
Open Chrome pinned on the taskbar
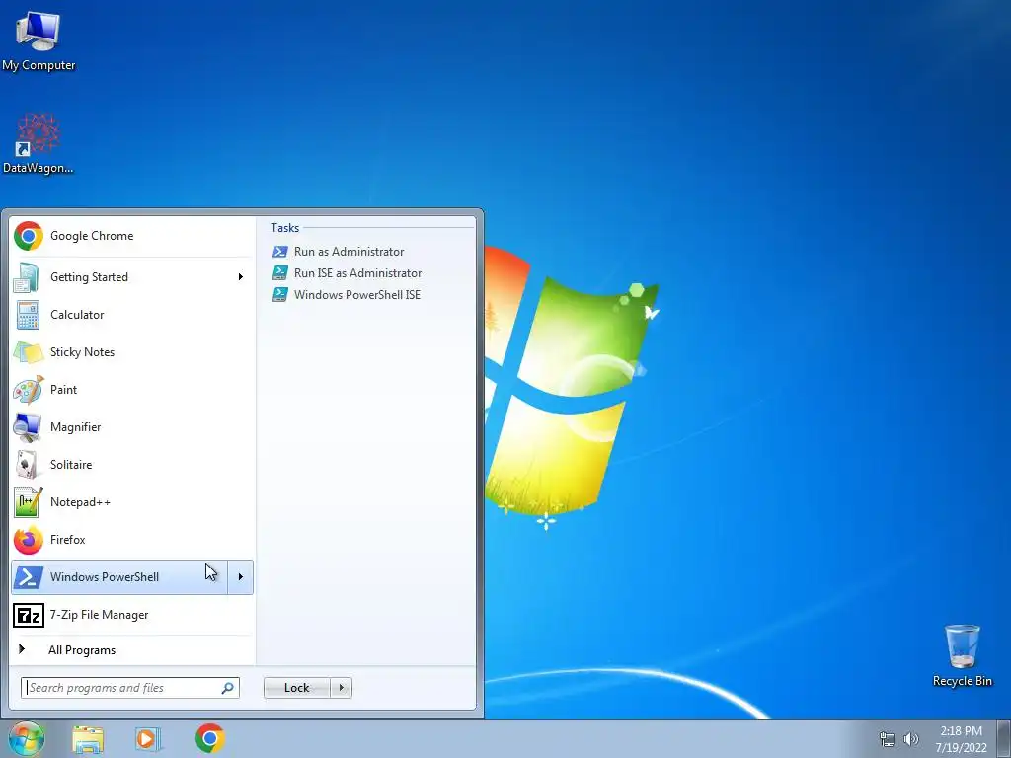point(209,738)
